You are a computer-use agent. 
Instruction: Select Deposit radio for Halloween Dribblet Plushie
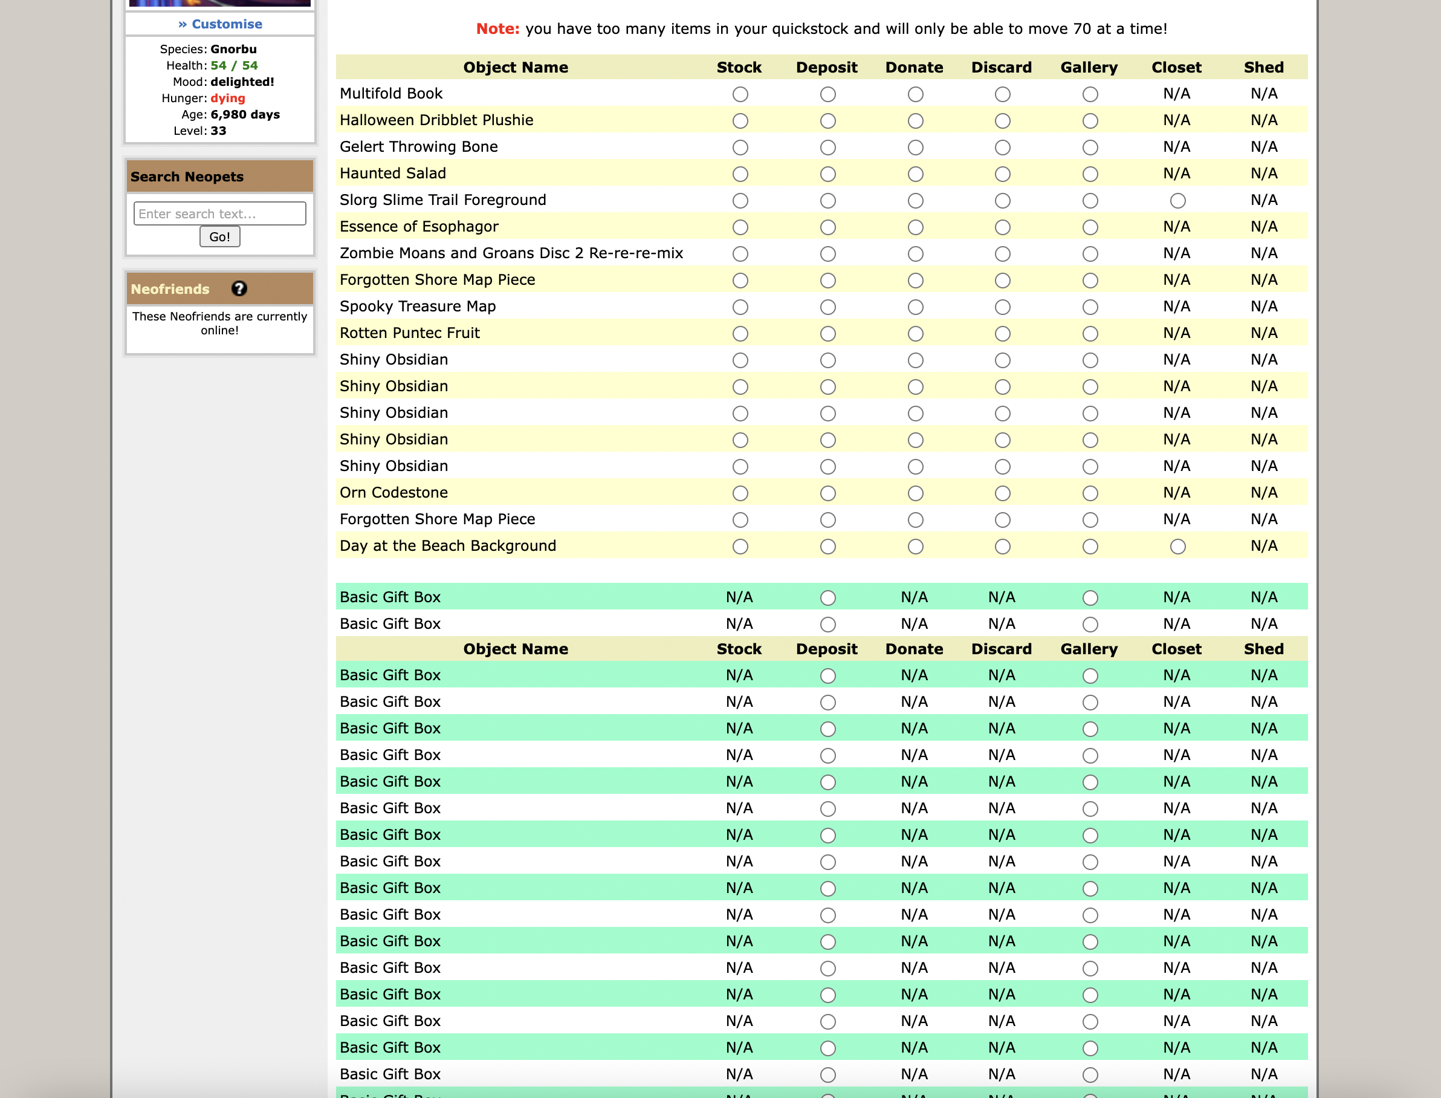827,122
